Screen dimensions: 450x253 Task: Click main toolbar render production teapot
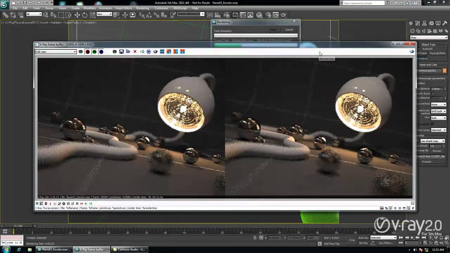283,15
